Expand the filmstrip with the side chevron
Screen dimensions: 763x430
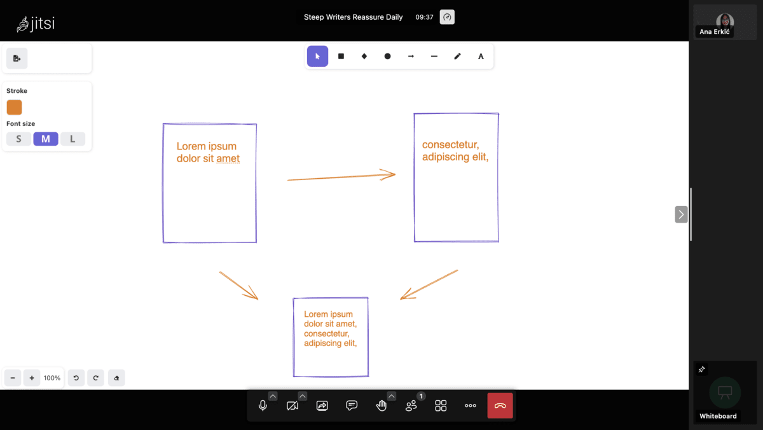[x=681, y=214]
